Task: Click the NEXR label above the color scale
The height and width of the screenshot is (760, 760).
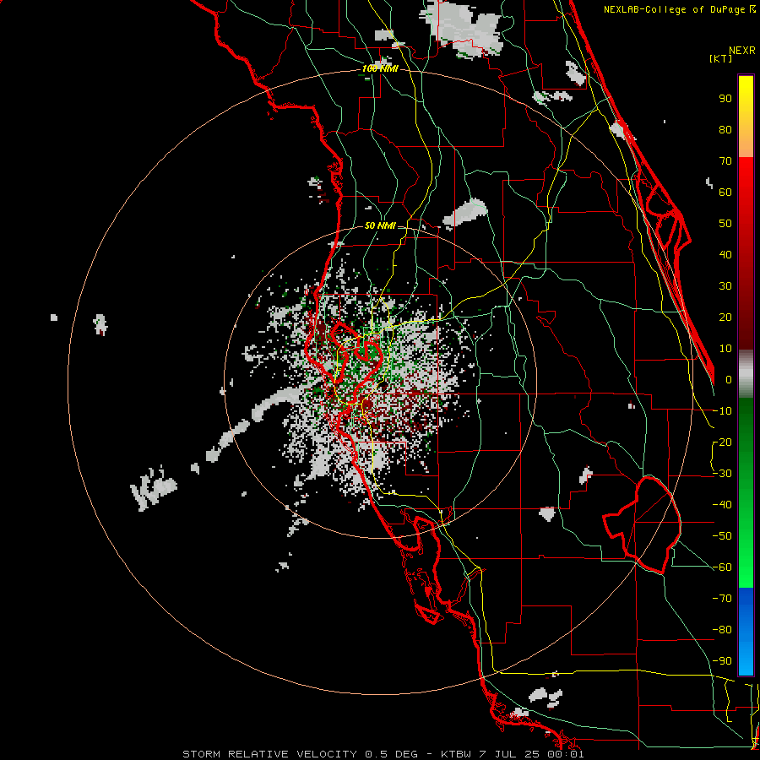Action: [741, 51]
